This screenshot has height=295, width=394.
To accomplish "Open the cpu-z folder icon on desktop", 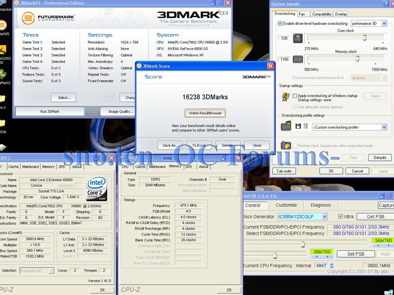I will (2, 99).
